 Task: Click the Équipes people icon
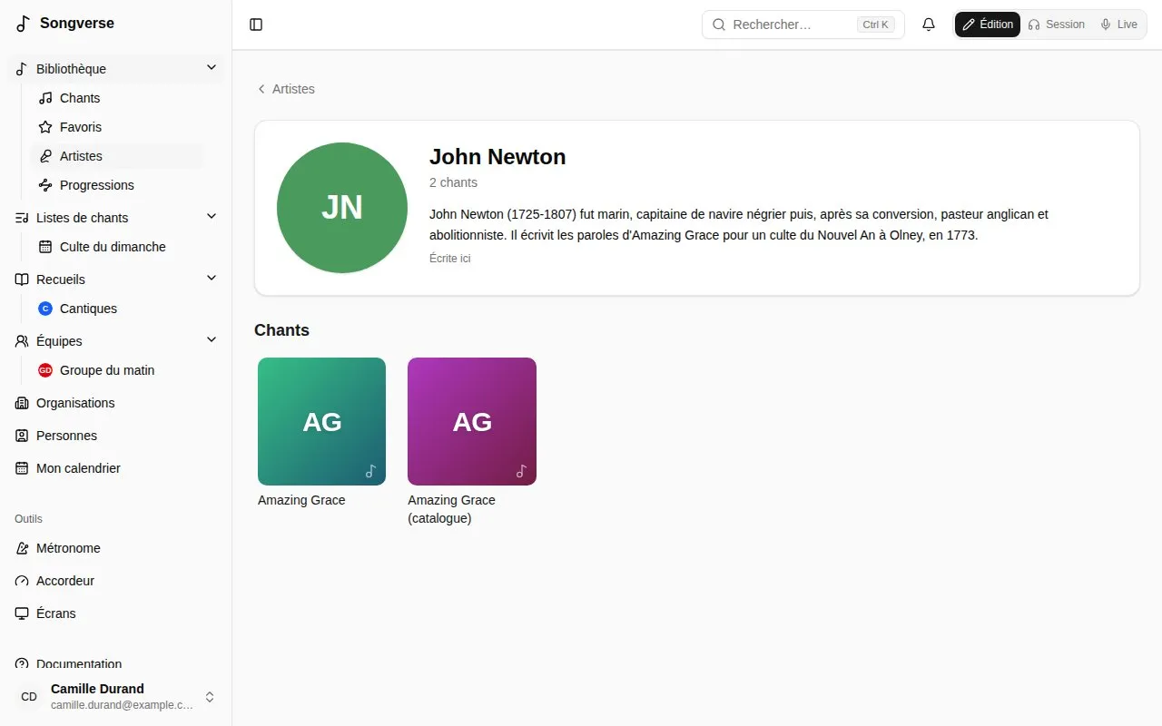tap(22, 341)
